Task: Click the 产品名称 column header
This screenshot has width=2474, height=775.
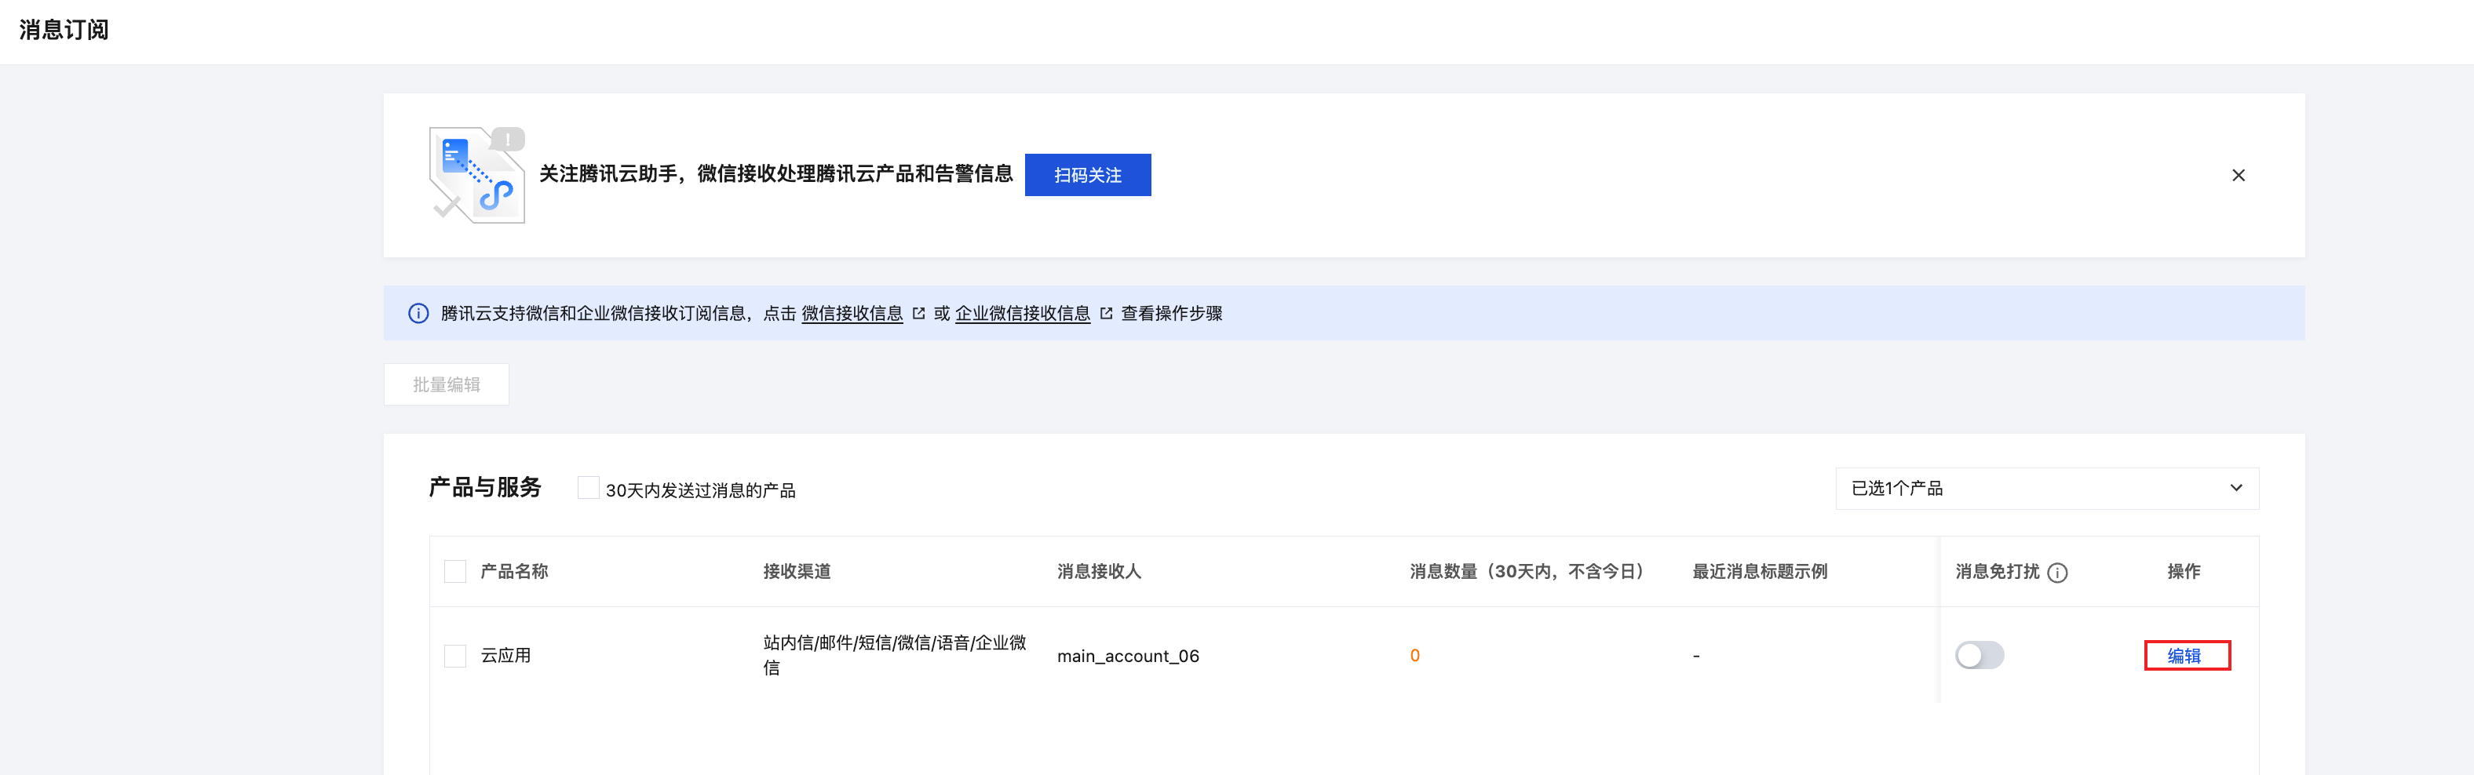Action: pos(514,571)
